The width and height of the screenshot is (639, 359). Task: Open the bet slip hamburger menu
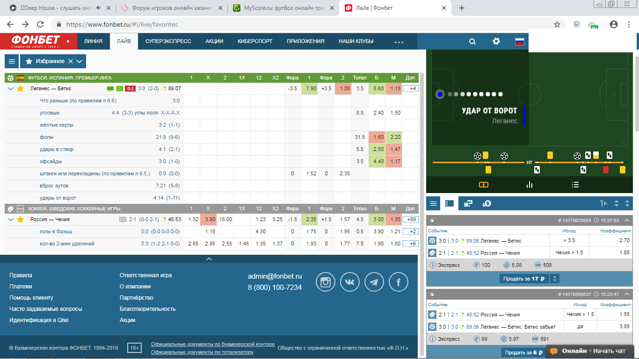(x=434, y=203)
